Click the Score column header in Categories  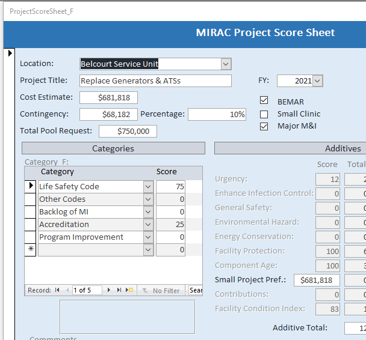coord(166,172)
